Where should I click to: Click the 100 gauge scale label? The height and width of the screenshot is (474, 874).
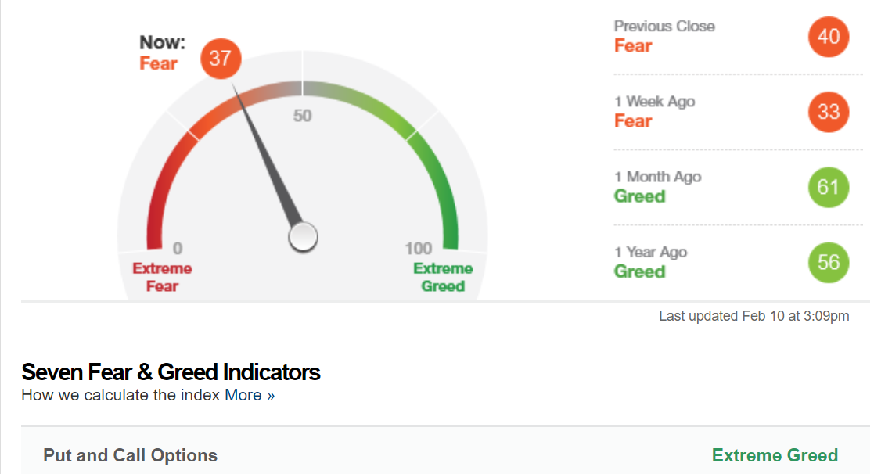point(418,248)
